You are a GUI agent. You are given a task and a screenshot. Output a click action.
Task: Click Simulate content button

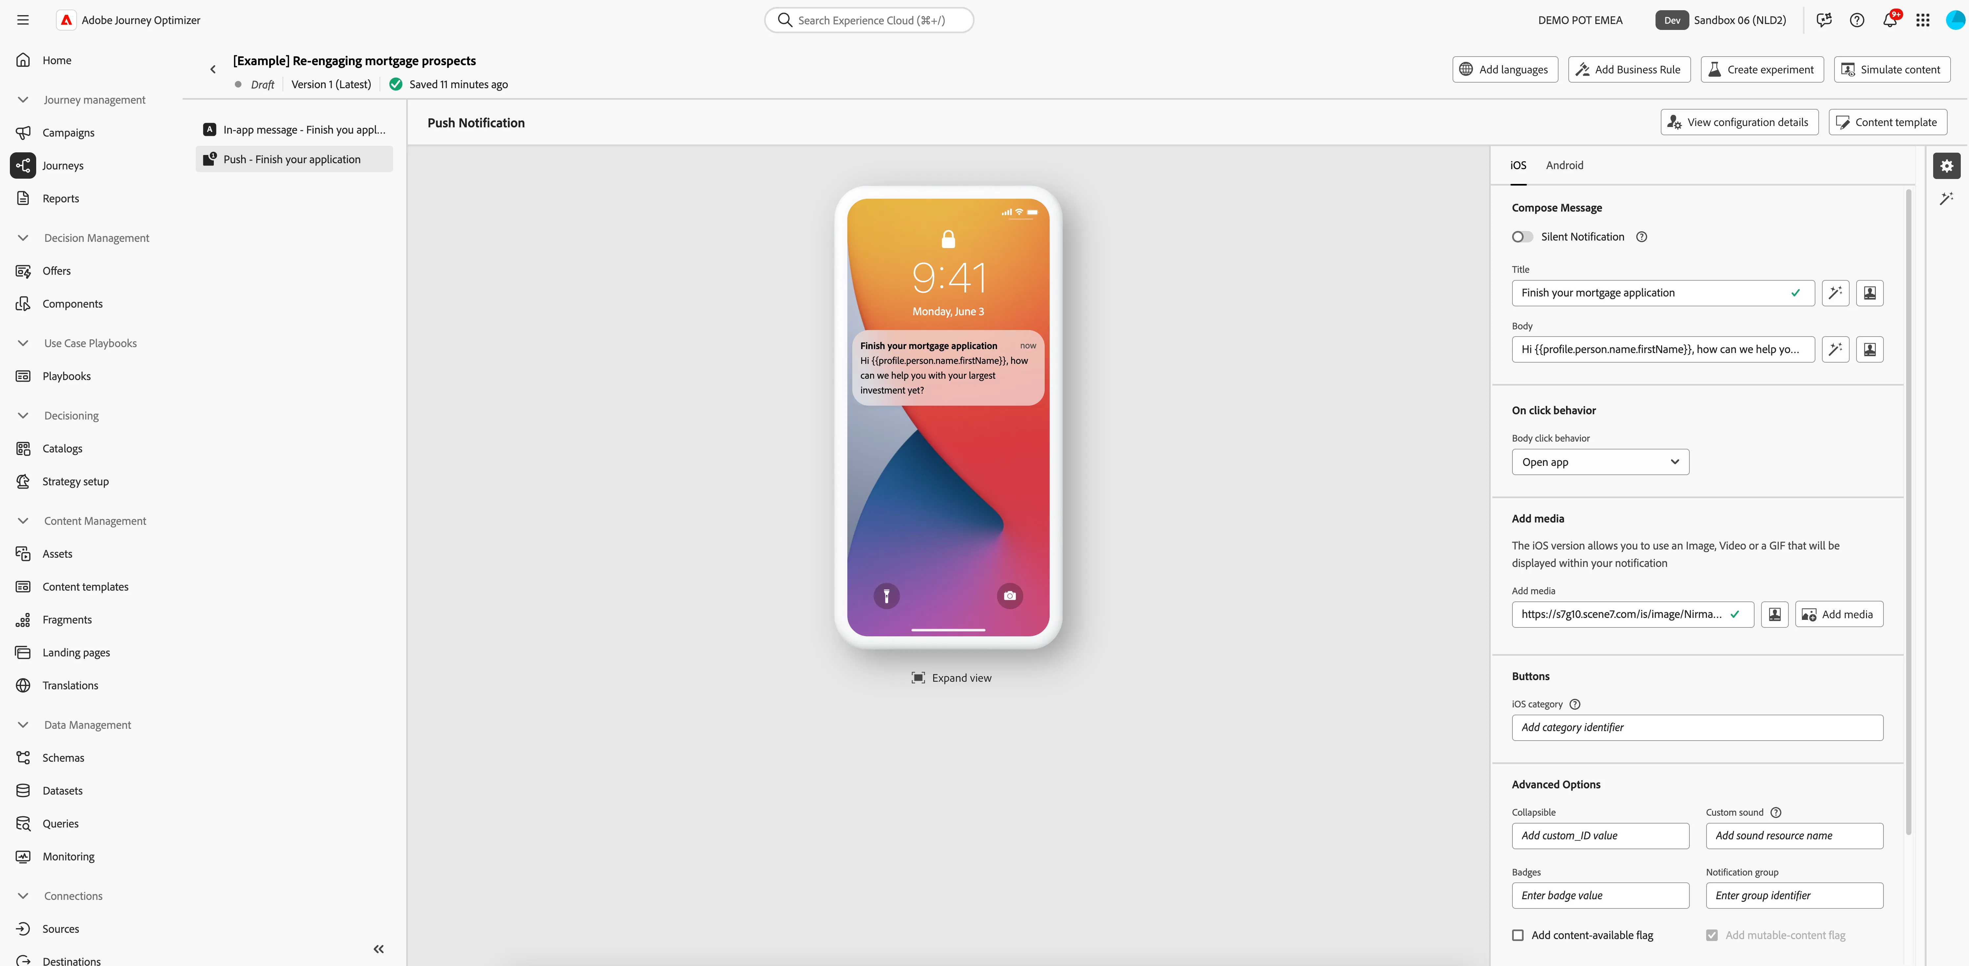pos(1891,70)
